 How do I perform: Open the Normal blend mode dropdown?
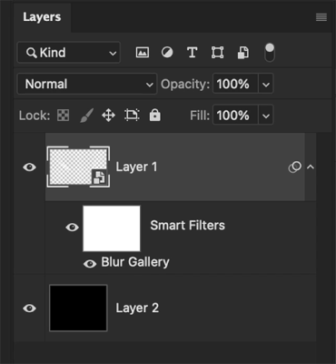point(87,84)
